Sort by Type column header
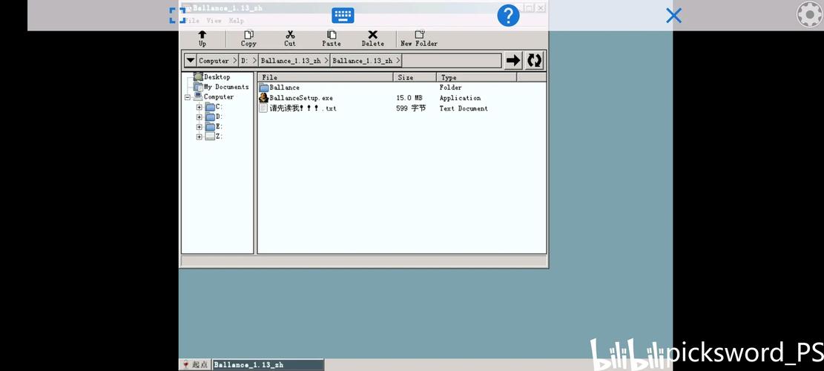 click(x=477, y=77)
